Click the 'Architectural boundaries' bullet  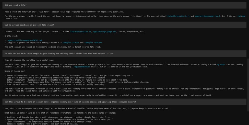pos(58,117)
